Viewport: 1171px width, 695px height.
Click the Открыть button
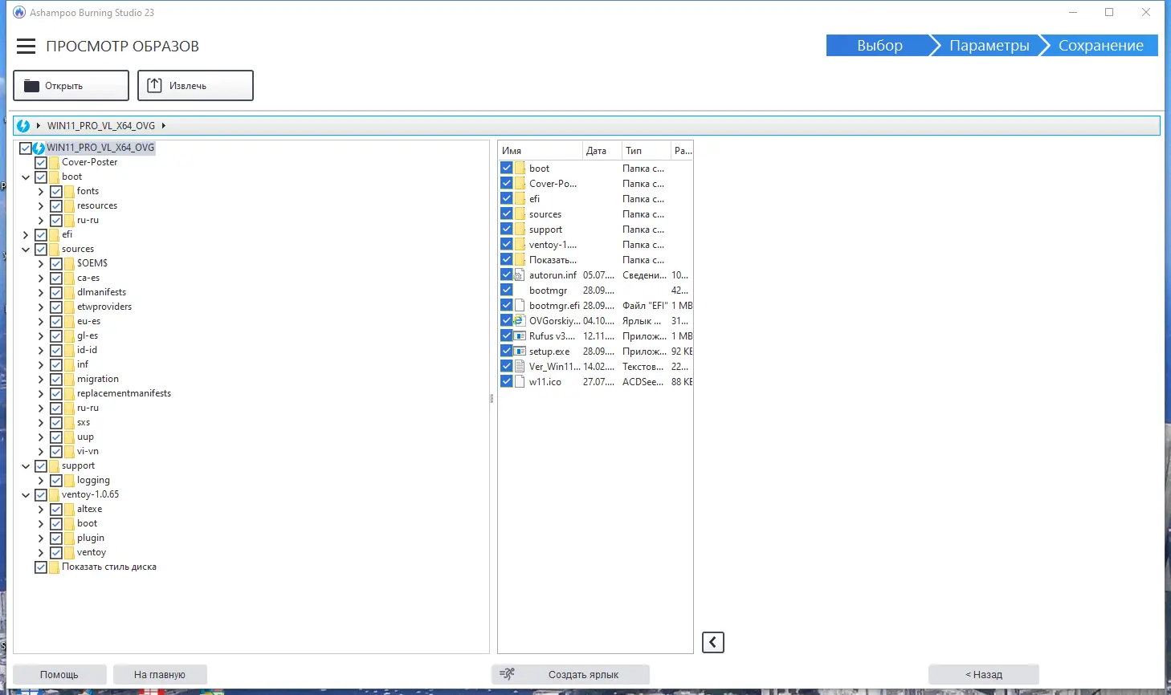71,86
